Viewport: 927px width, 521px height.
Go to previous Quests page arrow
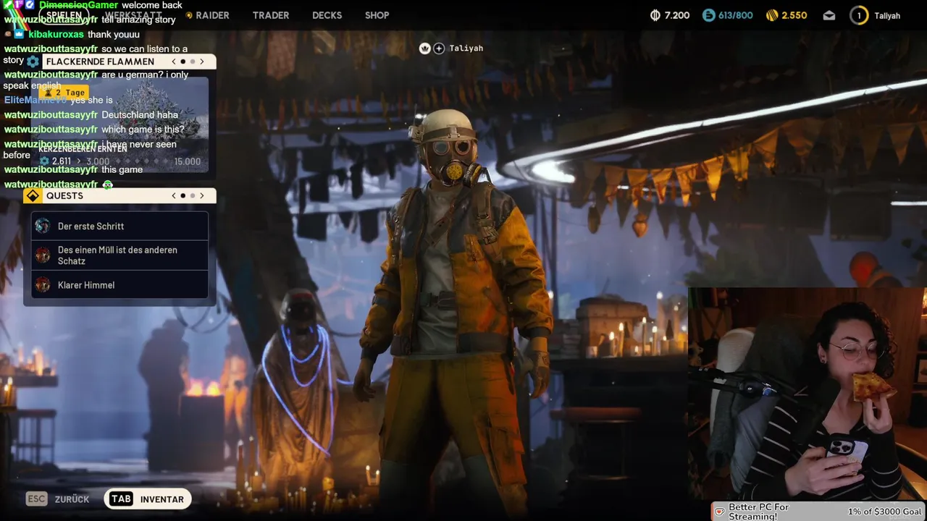click(173, 196)
